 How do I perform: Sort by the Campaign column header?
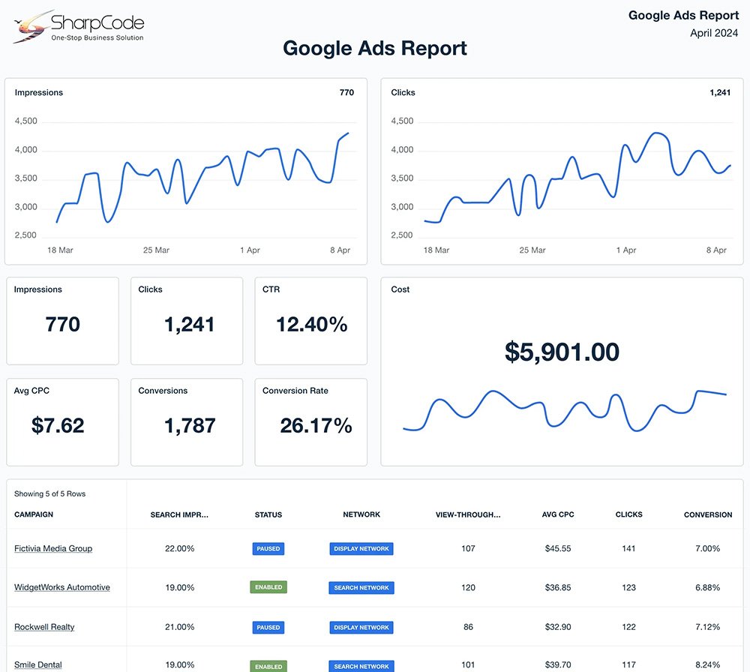(x=34, y=514)
